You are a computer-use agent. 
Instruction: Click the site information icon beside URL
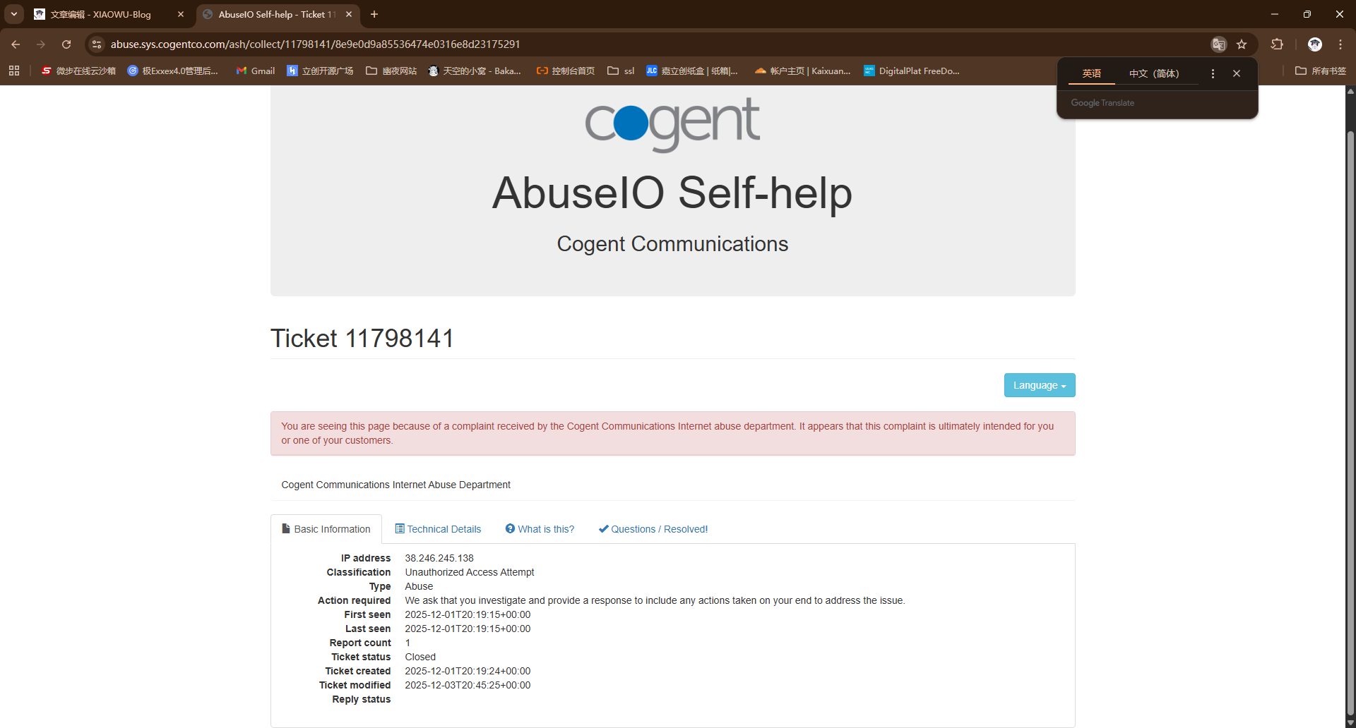pyautogui.click(x=97, y=44)
